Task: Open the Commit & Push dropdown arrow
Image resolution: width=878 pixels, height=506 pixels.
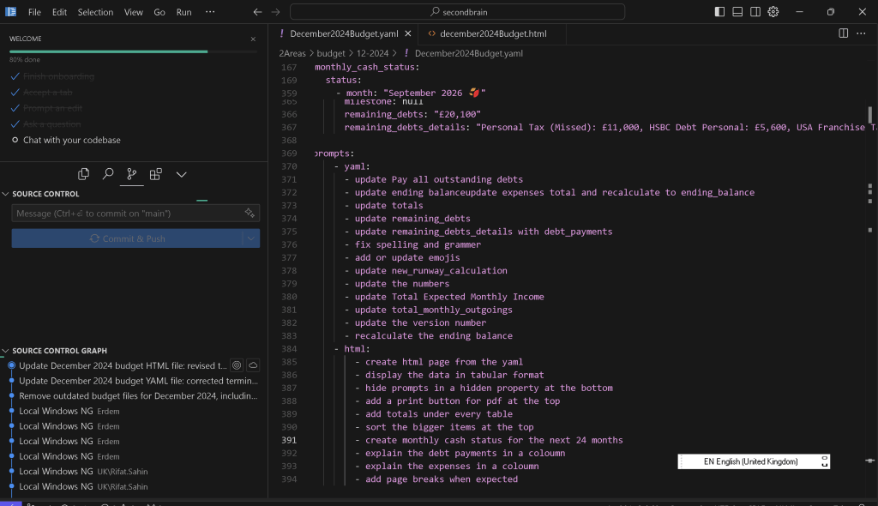Action: tap(251, 238)
